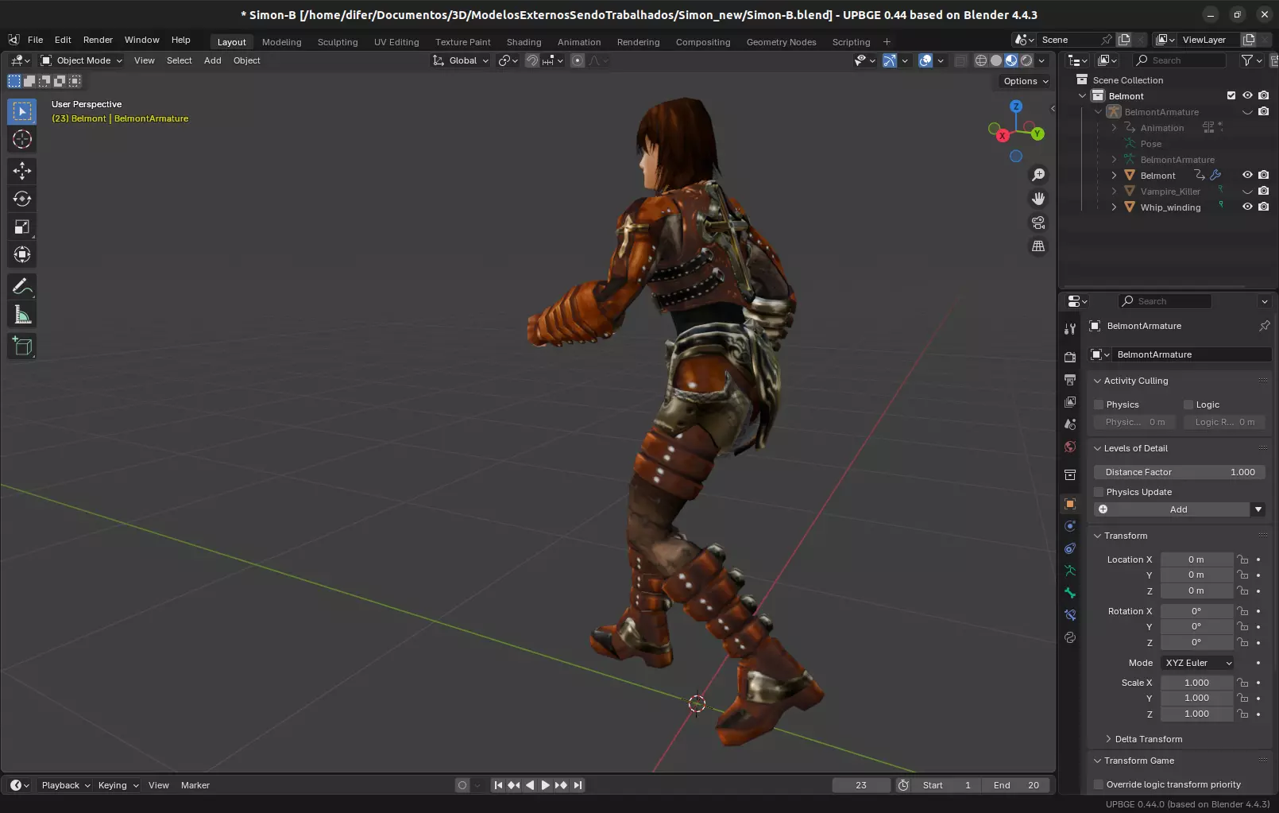Switch to the Geometry Nodes workspace tab
The width and height of the screenshot is (1279, 813).
coord(781,42)
